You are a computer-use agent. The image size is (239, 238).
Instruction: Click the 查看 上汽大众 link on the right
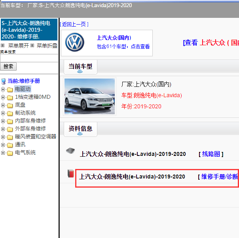211,42
